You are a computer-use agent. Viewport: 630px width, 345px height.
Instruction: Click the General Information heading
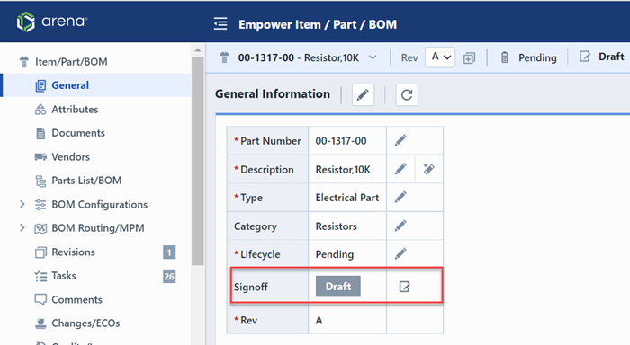[x=273, y=93]
